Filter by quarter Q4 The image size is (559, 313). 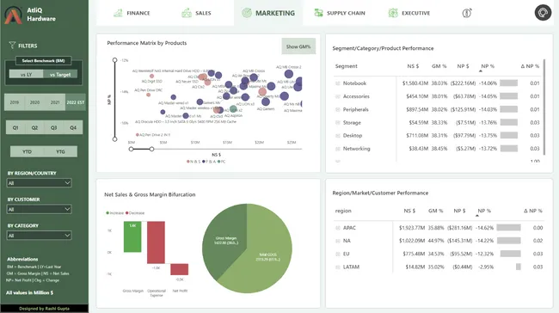pos(73,127)
